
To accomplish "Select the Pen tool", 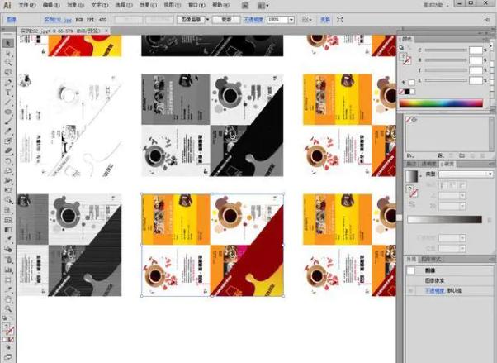I will tap(8, 83).
